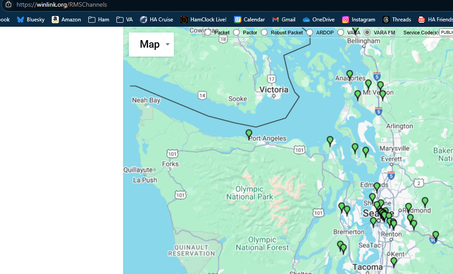
Task: Open the Bluesky bookmark
Action: point(31,20)
